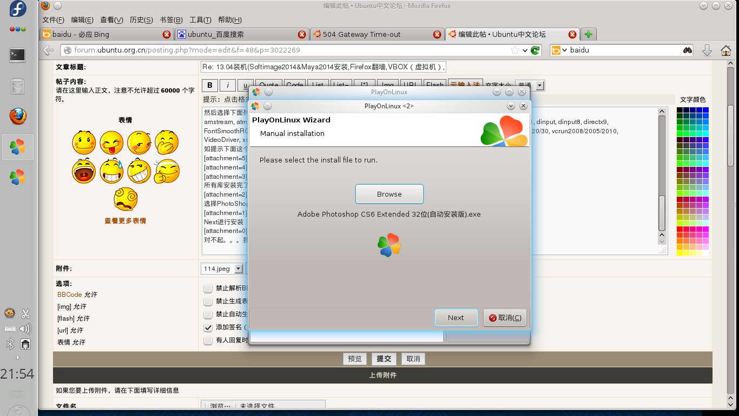The image size is (739, 416).
Task: Pick the white swatch in the color palette
Action: [705, 253]
